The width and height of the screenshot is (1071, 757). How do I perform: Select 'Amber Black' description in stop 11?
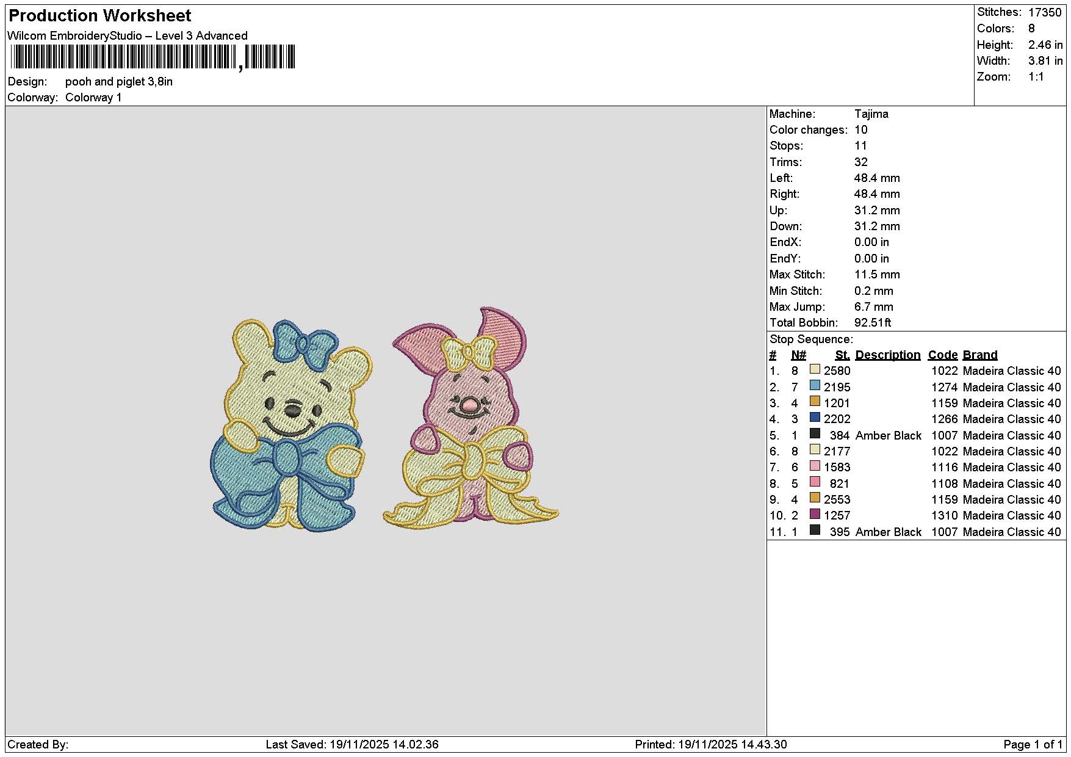[x=889, y=532]
